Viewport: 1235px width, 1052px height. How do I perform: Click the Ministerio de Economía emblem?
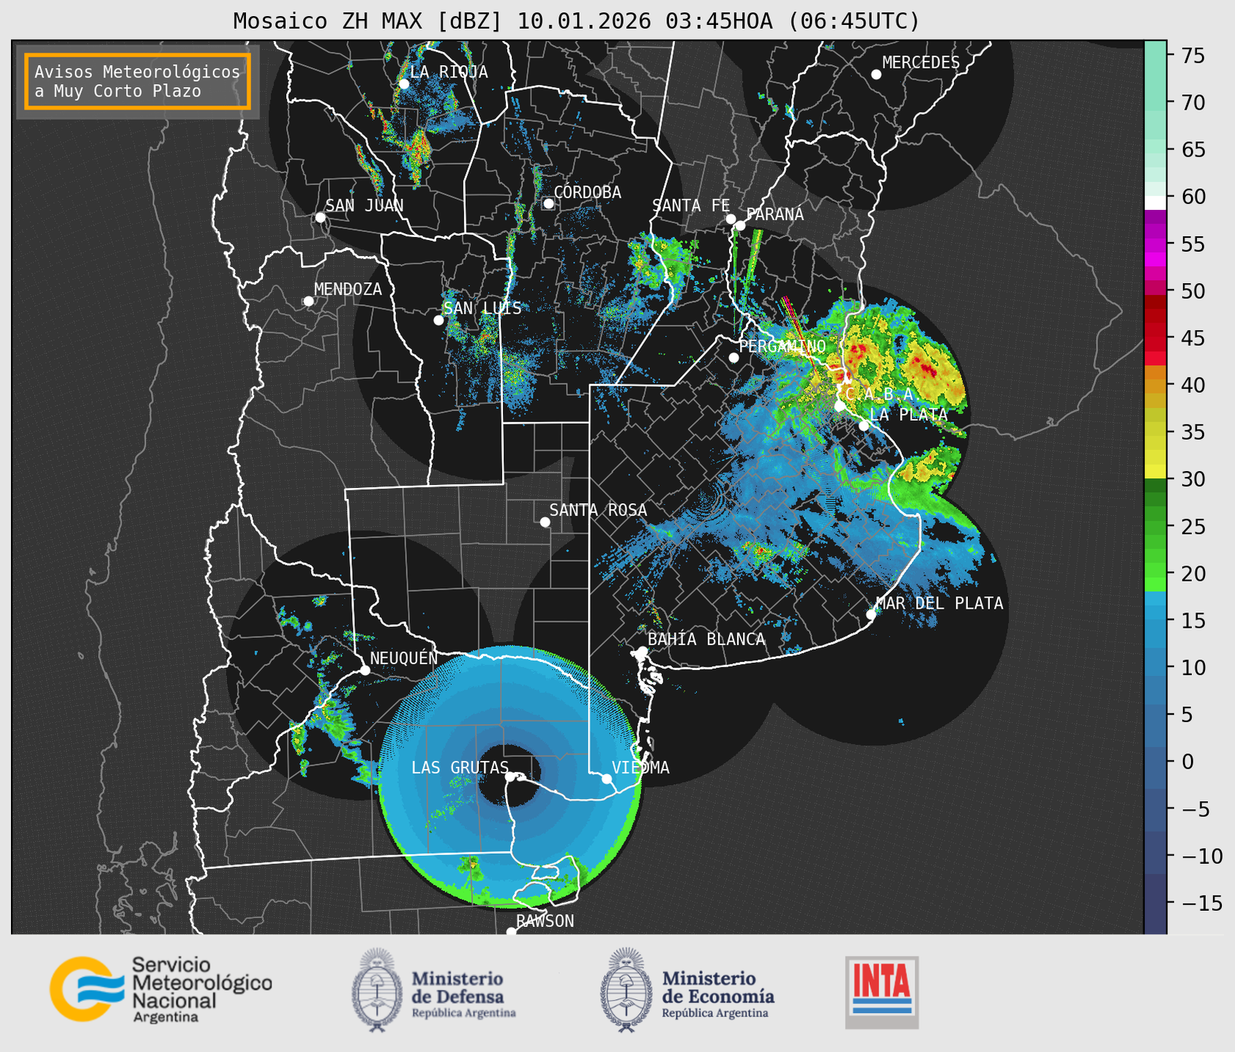pos(625,990)
